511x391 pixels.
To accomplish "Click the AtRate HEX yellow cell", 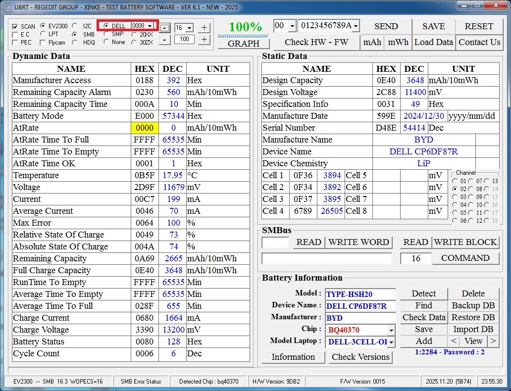I will [145, 128].
